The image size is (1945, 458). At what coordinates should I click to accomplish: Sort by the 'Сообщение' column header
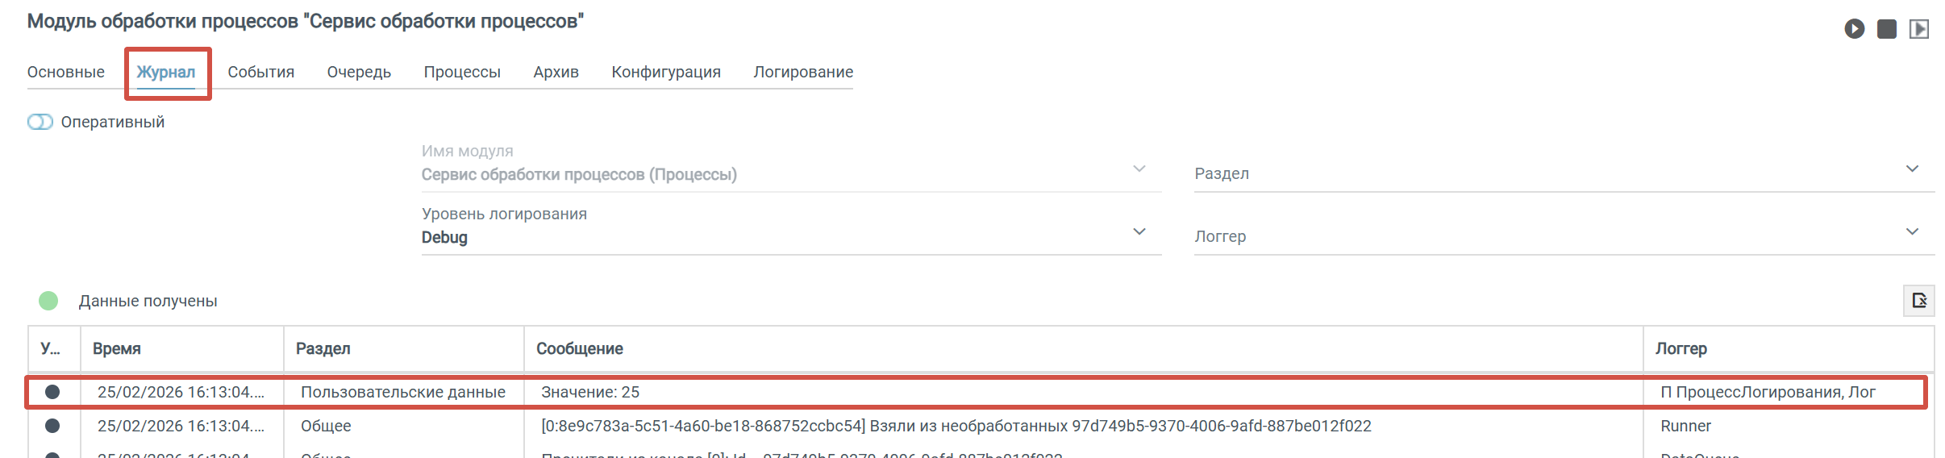point(579,348)
